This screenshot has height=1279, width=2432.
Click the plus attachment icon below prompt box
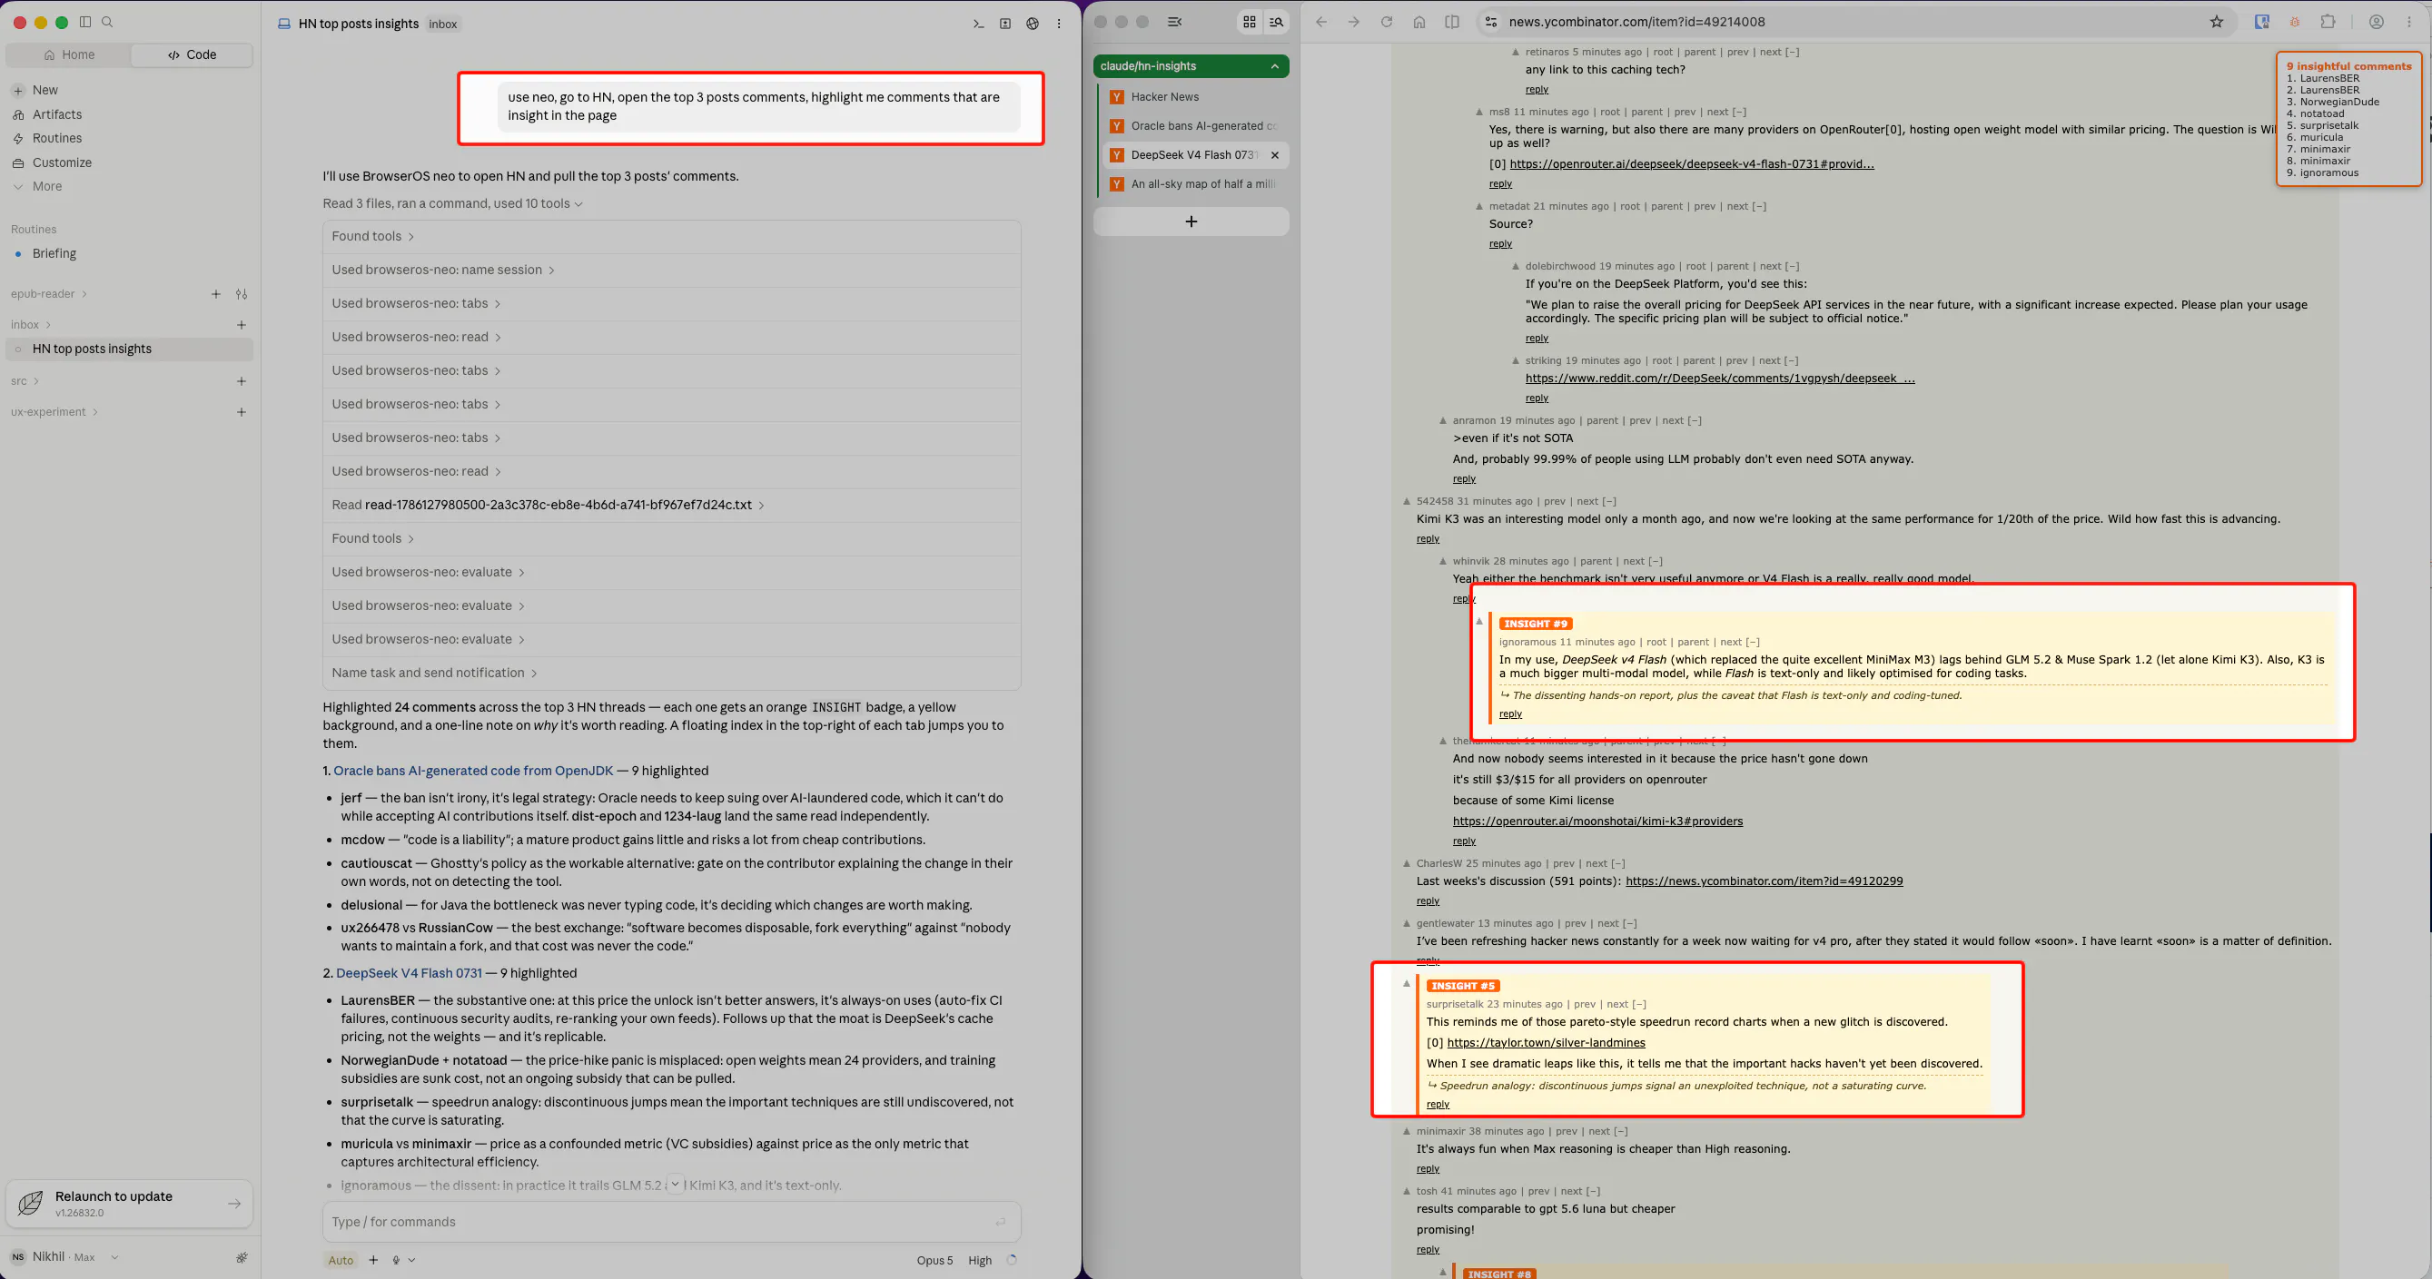373,1259
